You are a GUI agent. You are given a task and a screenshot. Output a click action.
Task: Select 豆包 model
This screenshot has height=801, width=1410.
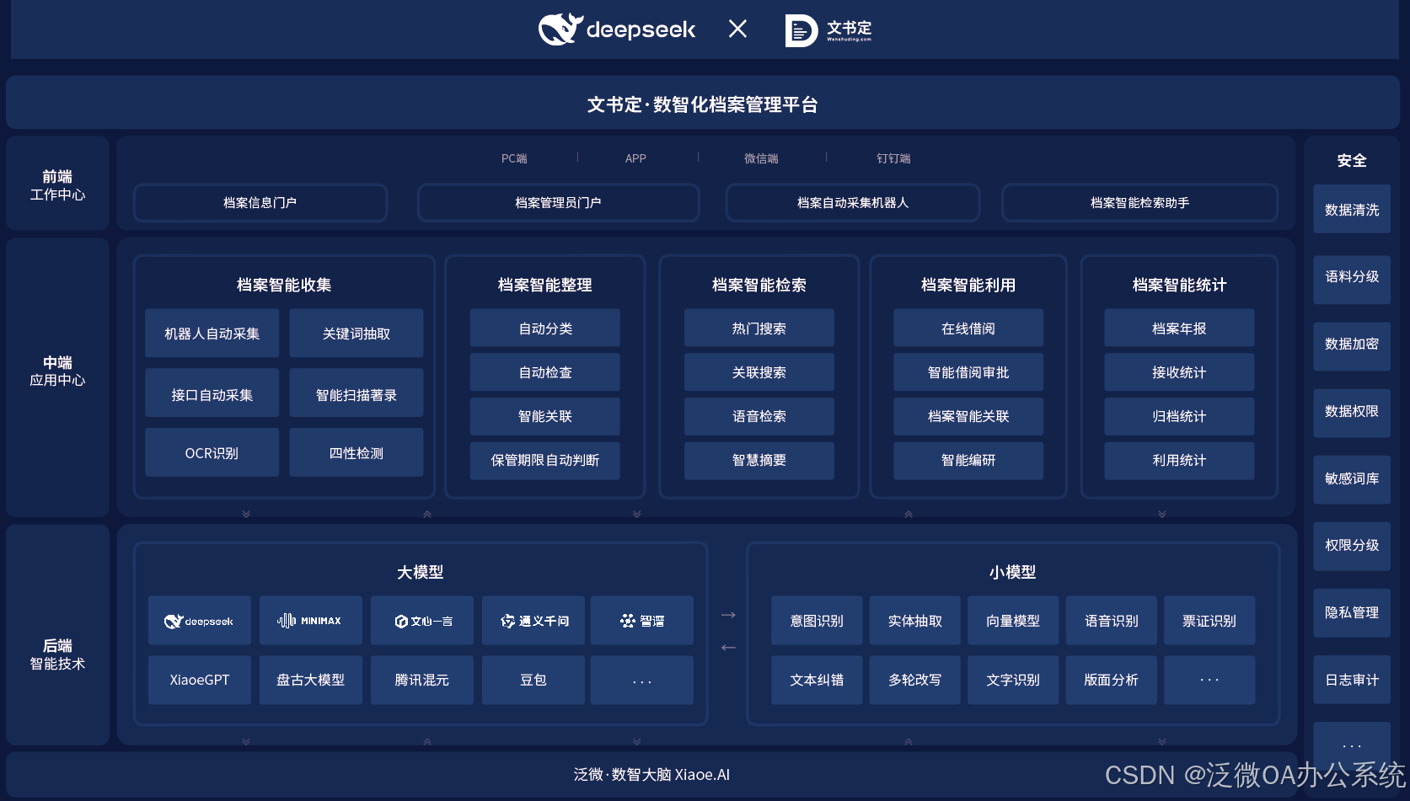click(533, 680)
